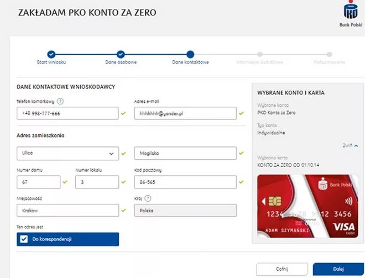The image size is (365, 278).
Task: Click the chevron arrow in the Ulica combo box
Action: pyautogui.click(x=111, y=154)
